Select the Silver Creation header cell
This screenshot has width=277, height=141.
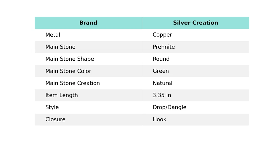[x=195, y=23]
